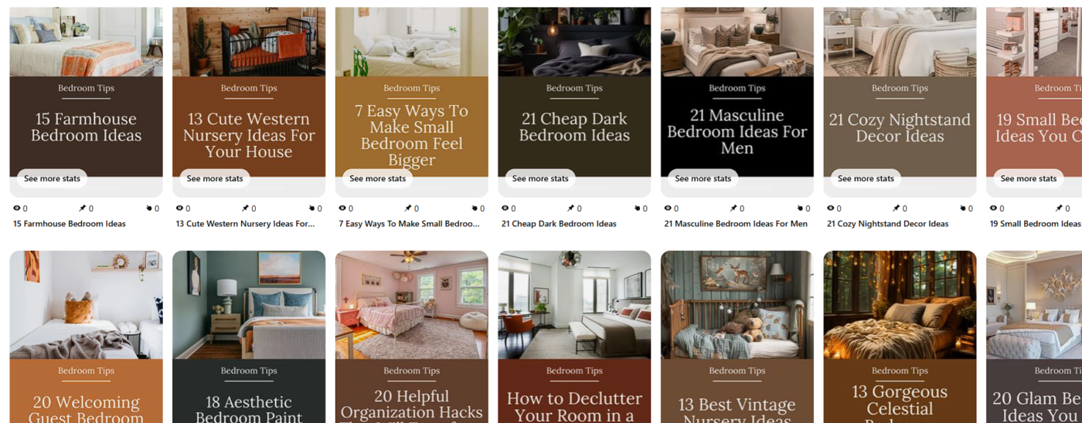Select the 13 Gorgeous Celestial bedroom pin
Viewport: 1082px width, 423px height.
(900, 337)
